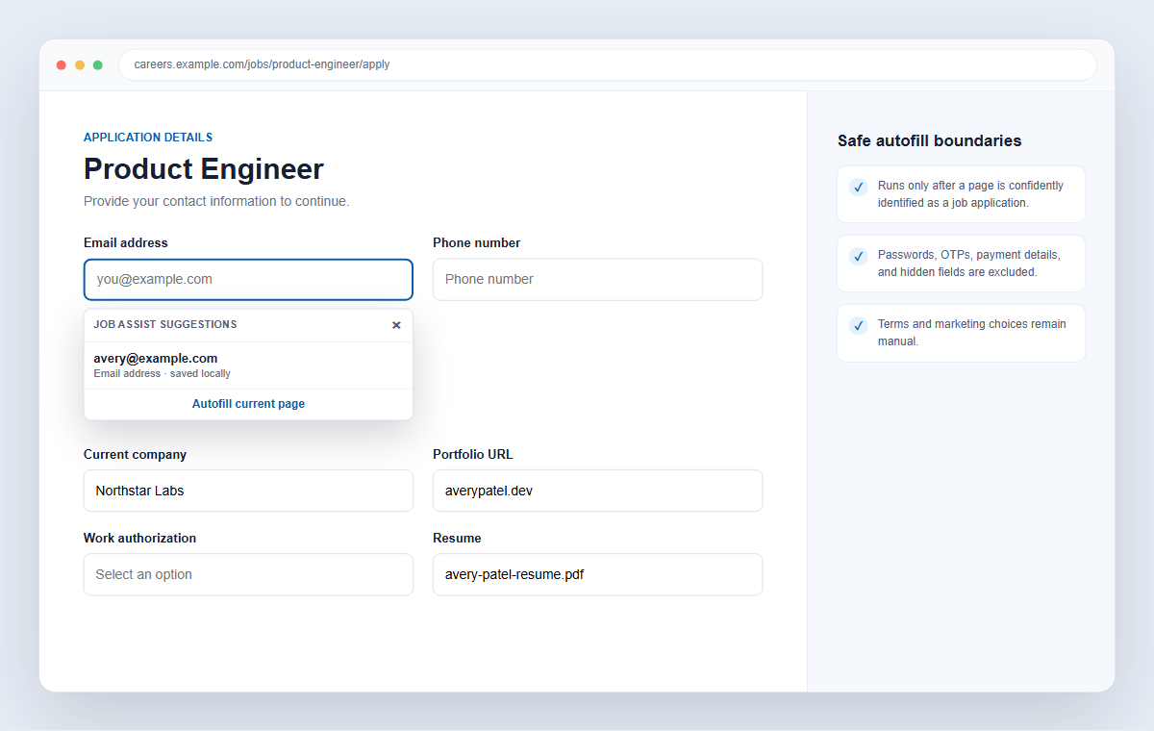Viewport: 1154px width, 731px height.
Task: Click the Email address input field
Action: [x=248, y=279]
